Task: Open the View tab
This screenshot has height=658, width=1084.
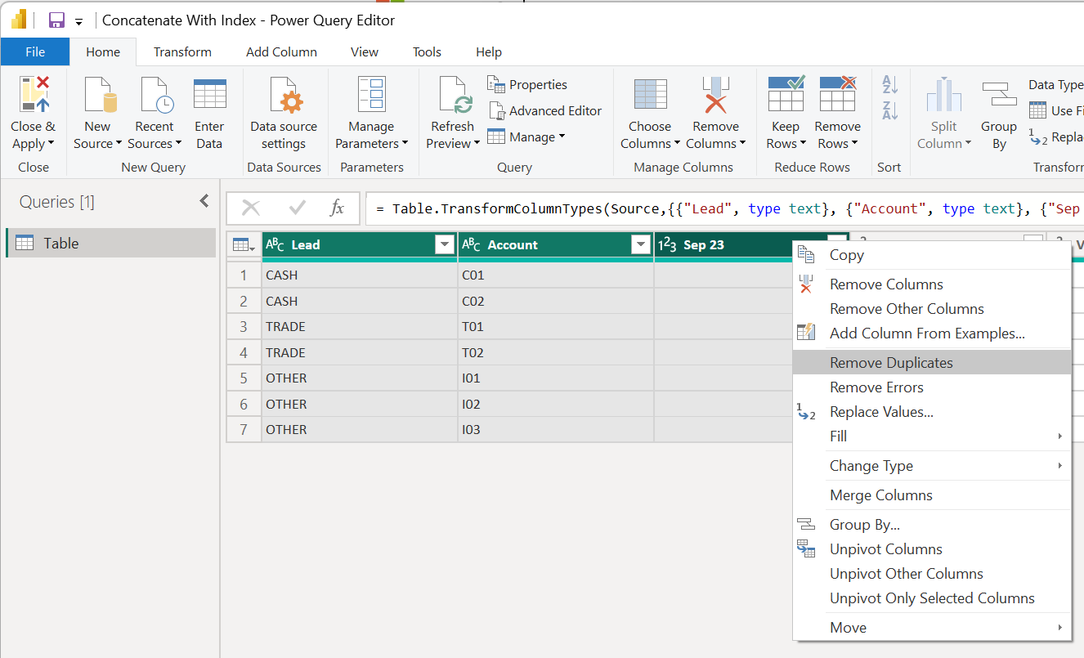Action: click(x=365, y=51)
